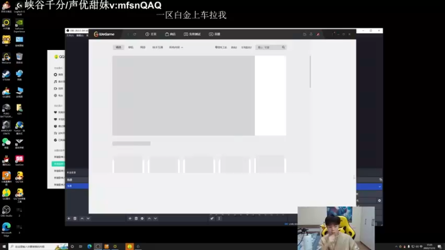Click the WeGame back arrow
This screenshot has height=250, width=445.
(128, 34)
